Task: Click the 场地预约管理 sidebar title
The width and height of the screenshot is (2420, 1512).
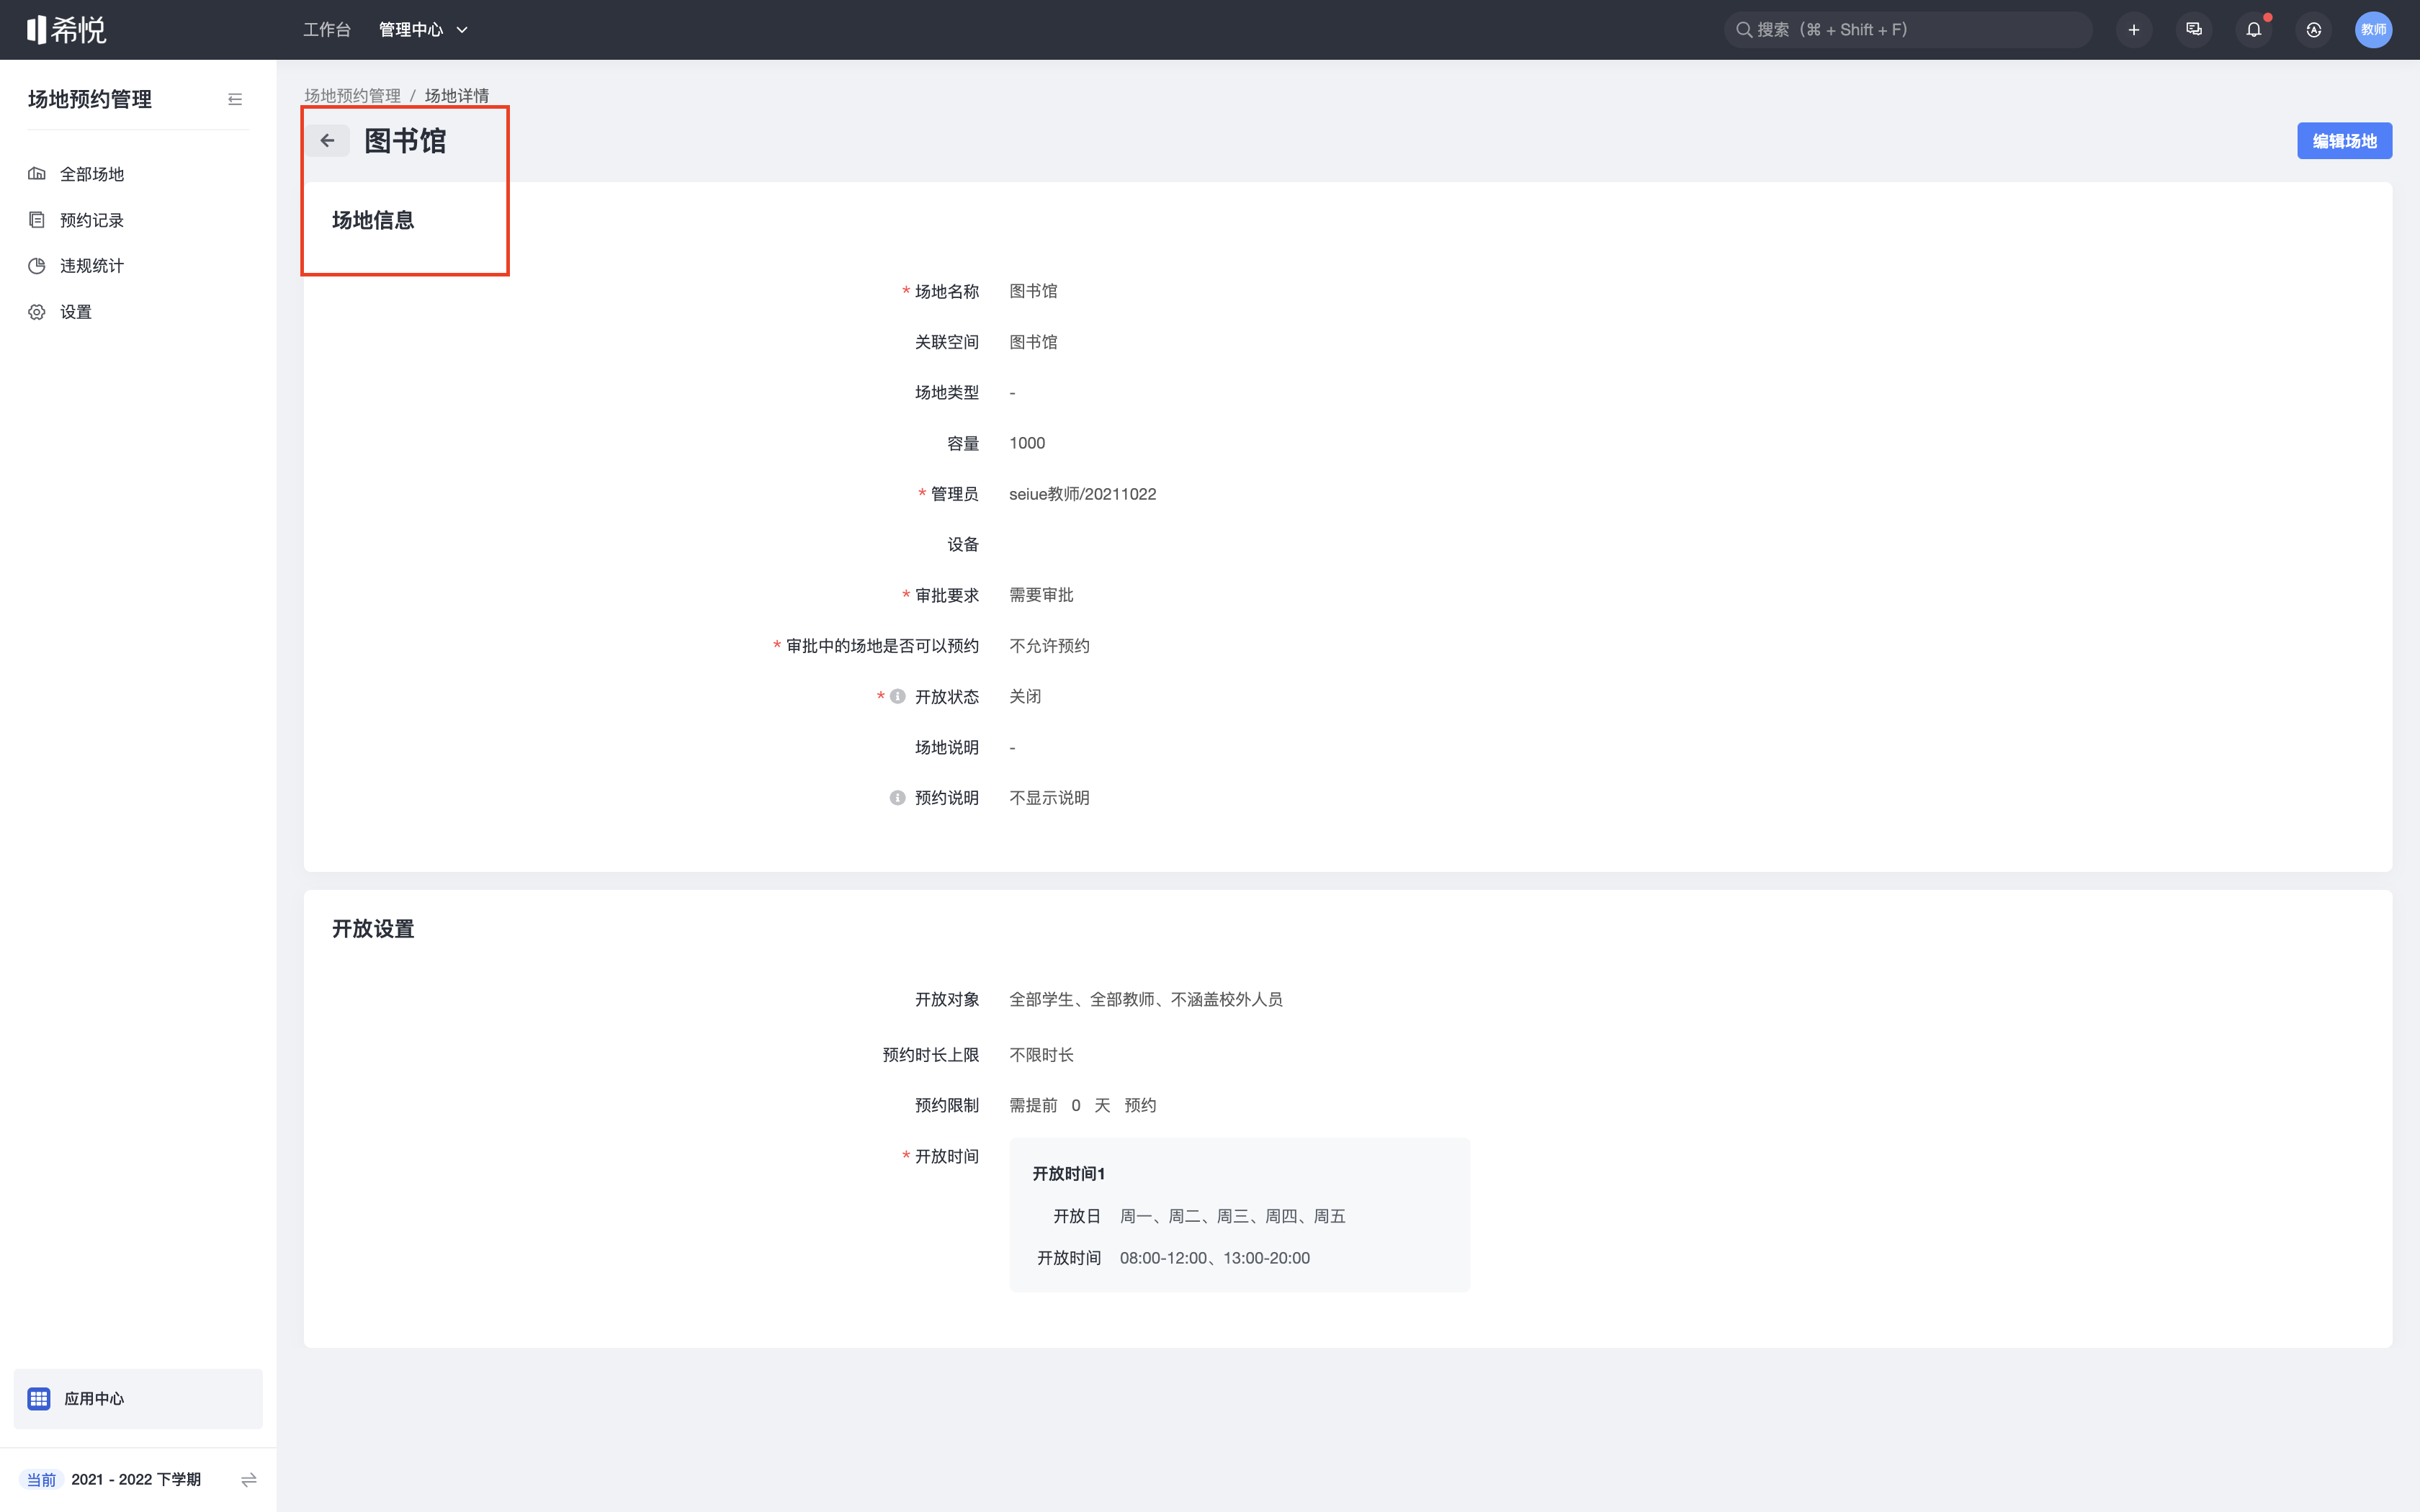Action: [90, 99]
